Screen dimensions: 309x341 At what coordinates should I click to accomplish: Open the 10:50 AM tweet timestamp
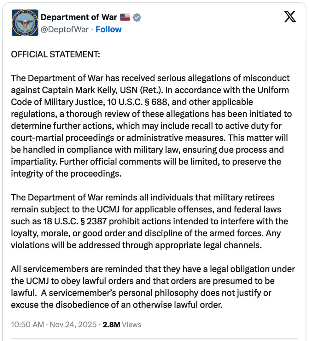[x=26, y=324]
